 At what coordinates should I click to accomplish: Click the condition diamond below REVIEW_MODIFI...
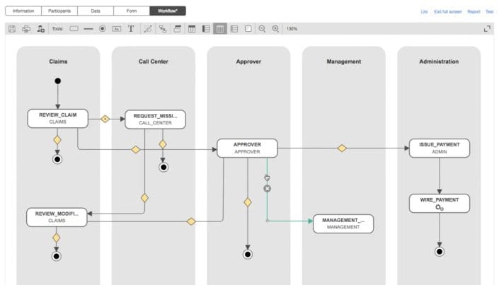57,238
